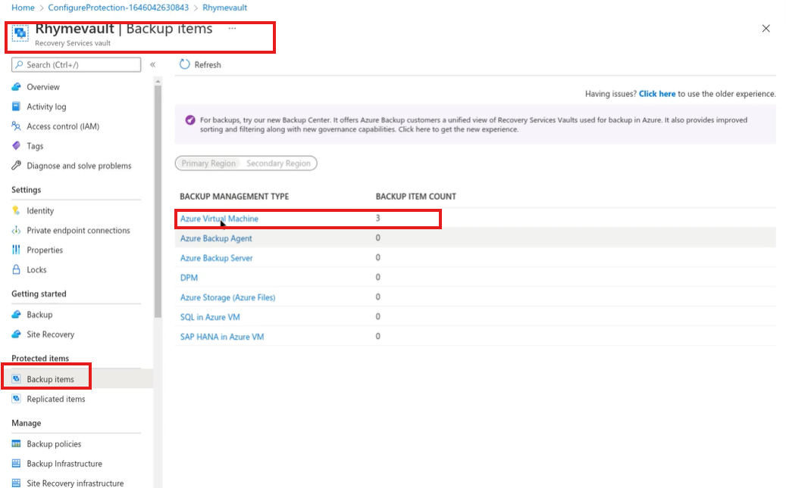
Task: Click the Backup Infrastructure grid icon
Action: pos(17,463)
